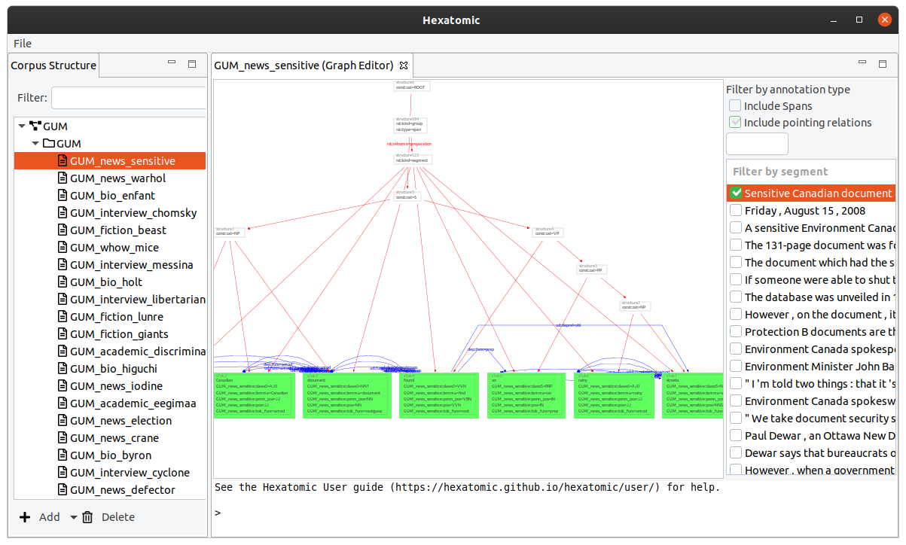Viewport: 906px width, 545px height.
Task: Select GUM_interview_chomsky document
Action: coord(133,213)
